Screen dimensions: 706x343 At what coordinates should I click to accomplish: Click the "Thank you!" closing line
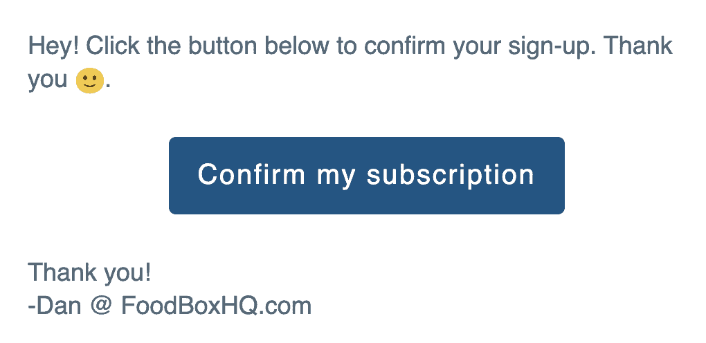click(89, 272)
